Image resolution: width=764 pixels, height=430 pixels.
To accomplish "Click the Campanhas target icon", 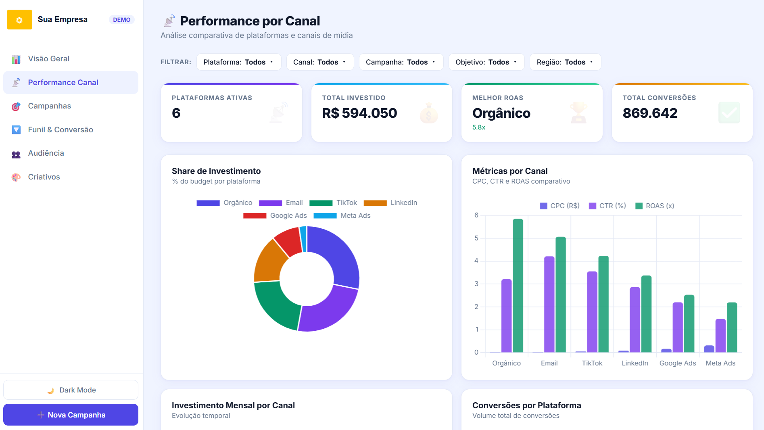I will 16,106.
